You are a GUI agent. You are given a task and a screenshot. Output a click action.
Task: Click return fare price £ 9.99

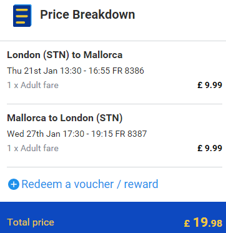(210, 148)
